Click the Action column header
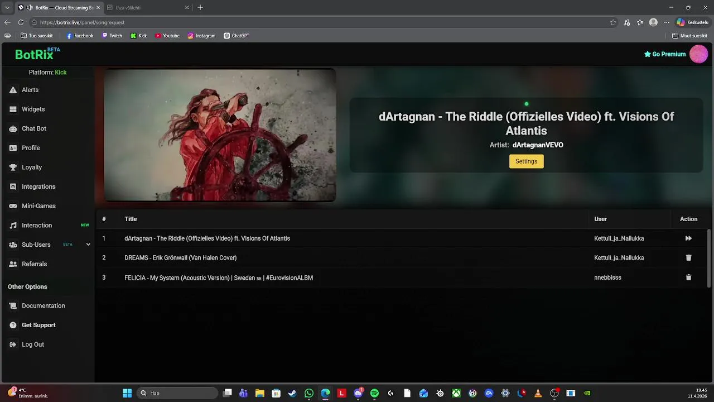Image resolution: width=714 pixels, height=402 pixels. (688, 219)
